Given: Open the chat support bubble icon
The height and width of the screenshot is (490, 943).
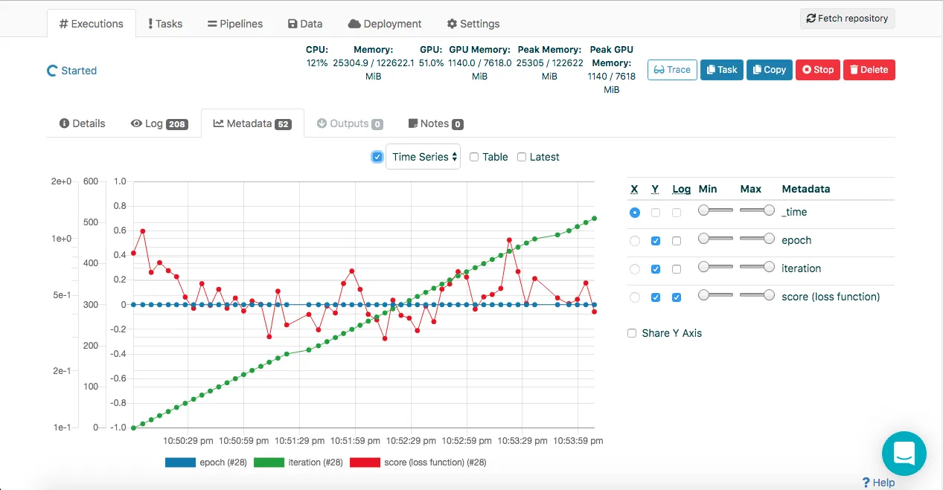Looking at the screenshot, I should [x=904, y=453].
